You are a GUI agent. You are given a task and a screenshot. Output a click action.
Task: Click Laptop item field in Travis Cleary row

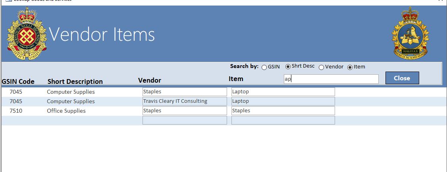coord(283,101)
